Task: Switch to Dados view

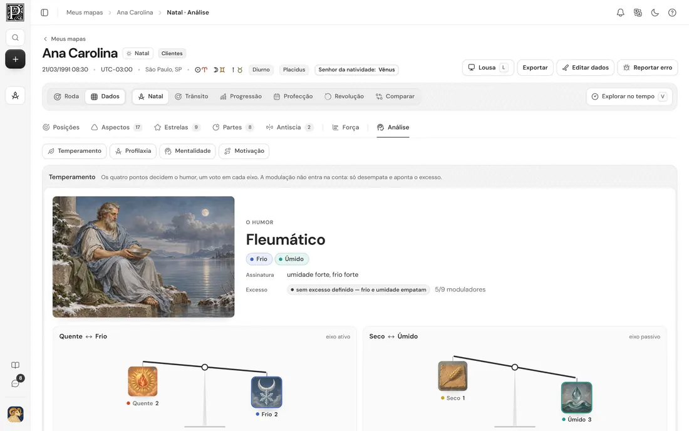Action: coord(105,96)
